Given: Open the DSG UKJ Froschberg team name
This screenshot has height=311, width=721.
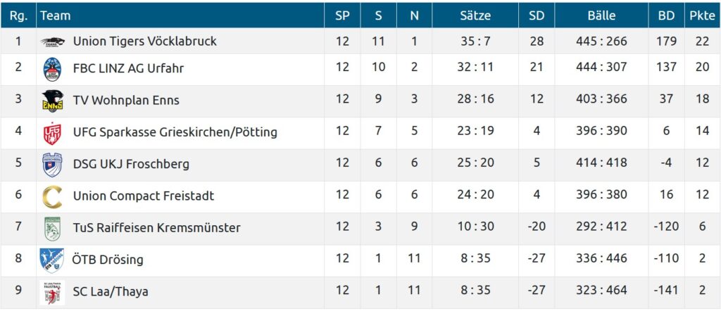Looking at the screenshot, I should point(131,164).
